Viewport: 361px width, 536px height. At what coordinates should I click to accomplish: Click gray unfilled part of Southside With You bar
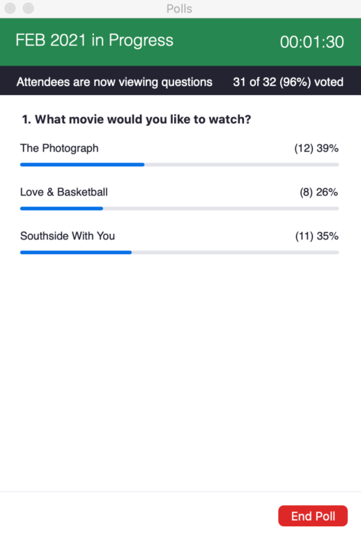point(236,252)
